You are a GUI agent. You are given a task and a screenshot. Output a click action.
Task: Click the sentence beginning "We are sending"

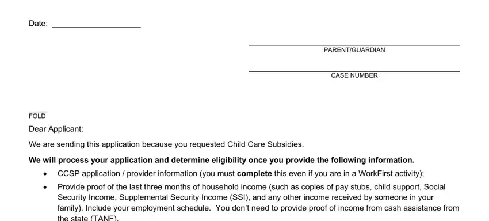[166, 144]
